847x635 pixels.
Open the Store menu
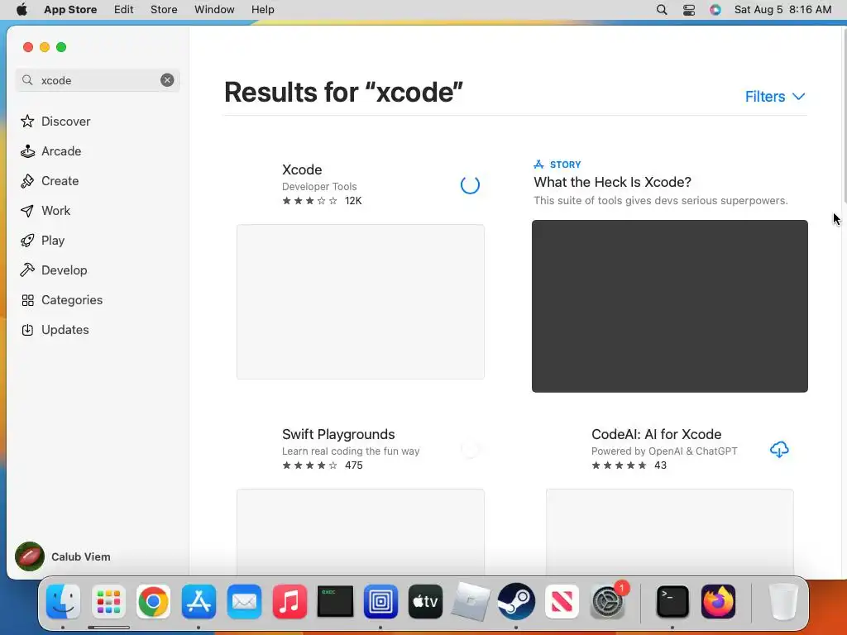pos(164,10)
